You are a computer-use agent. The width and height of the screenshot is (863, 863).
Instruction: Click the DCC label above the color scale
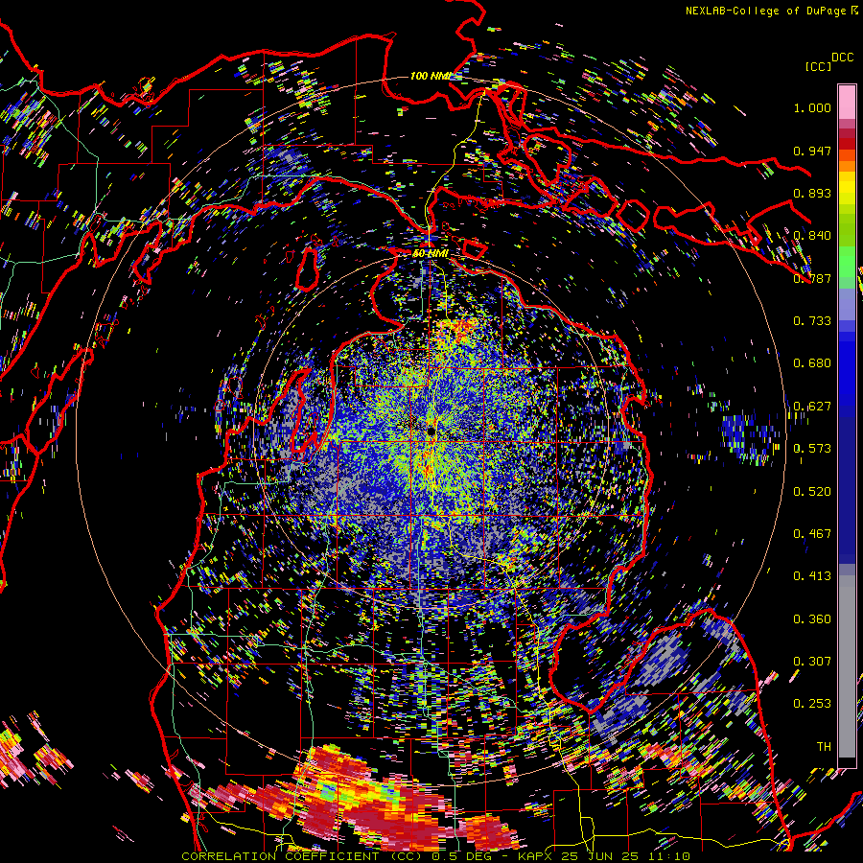pyautogui.click(x=843, y=58)
